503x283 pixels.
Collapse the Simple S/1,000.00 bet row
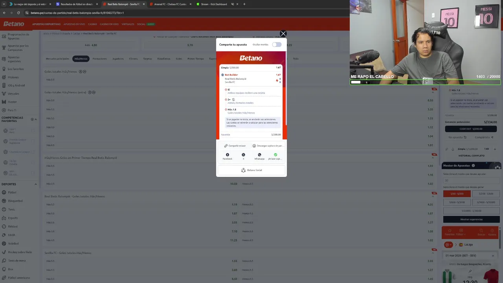495,149
